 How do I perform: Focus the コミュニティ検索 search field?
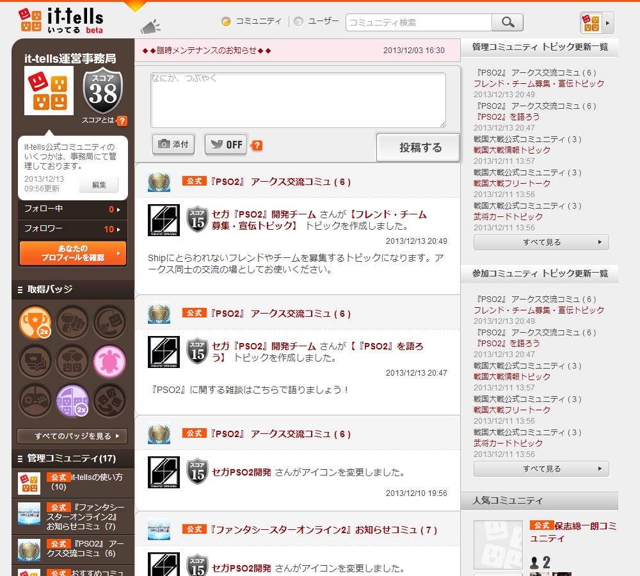(419, 22)
